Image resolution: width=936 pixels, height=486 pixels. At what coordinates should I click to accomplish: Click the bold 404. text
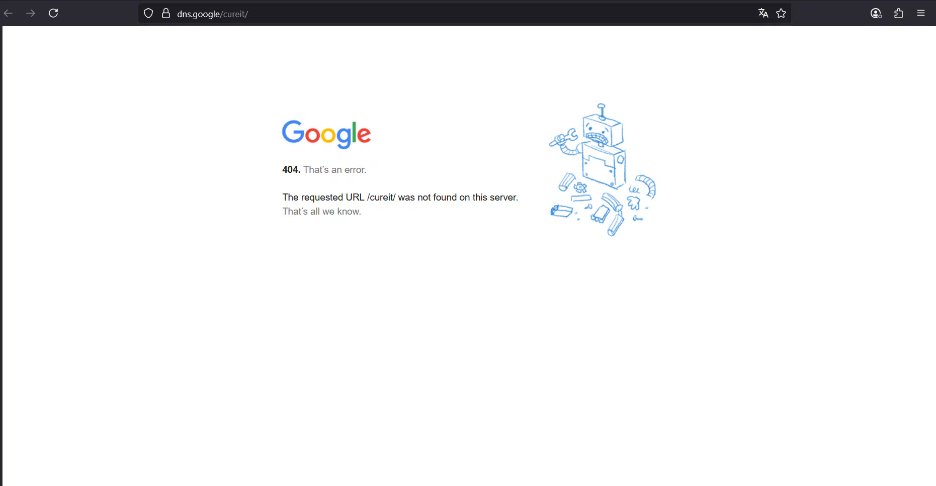(x=291, y=170)
